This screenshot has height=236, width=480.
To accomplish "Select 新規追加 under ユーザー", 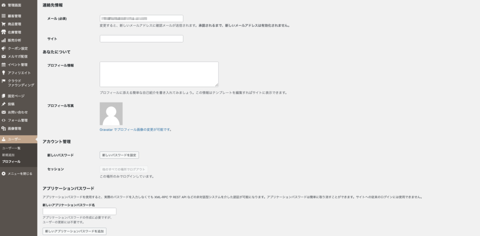I will tap(8, 155).
